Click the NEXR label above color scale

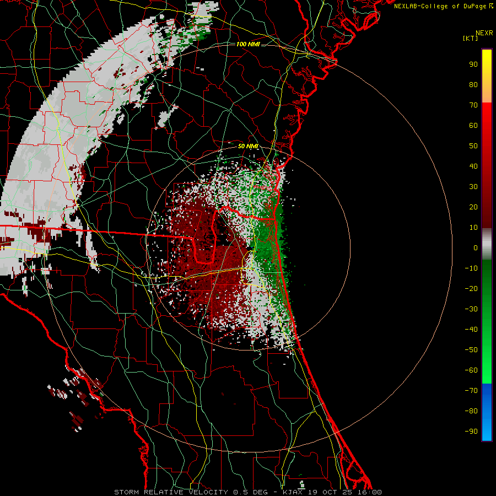tap(484, 33)
